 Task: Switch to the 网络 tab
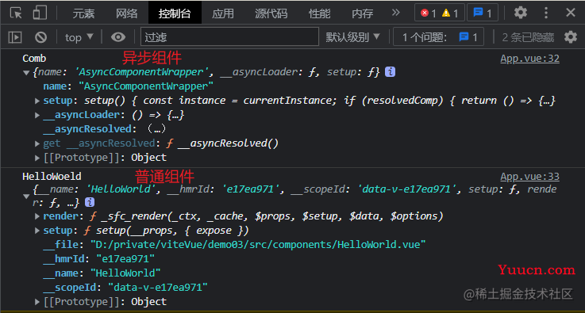point(126,13)
